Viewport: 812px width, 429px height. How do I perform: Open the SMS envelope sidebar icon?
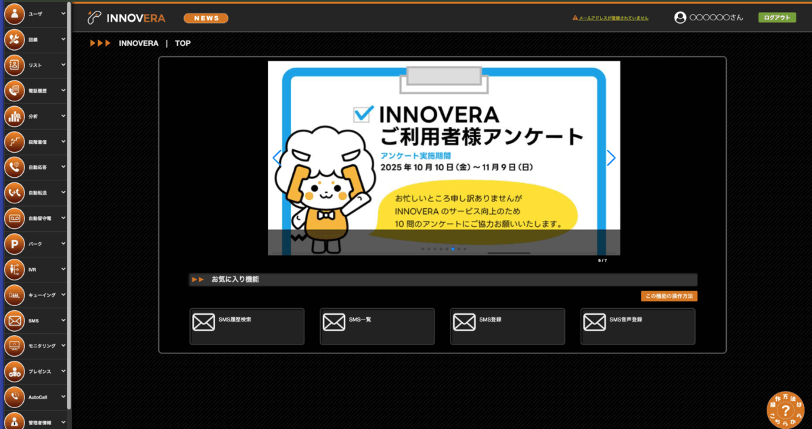(14, 320)
